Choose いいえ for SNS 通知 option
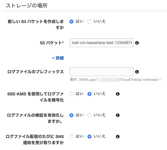Viewport: 167px width, 150px height. pos(89,137)
